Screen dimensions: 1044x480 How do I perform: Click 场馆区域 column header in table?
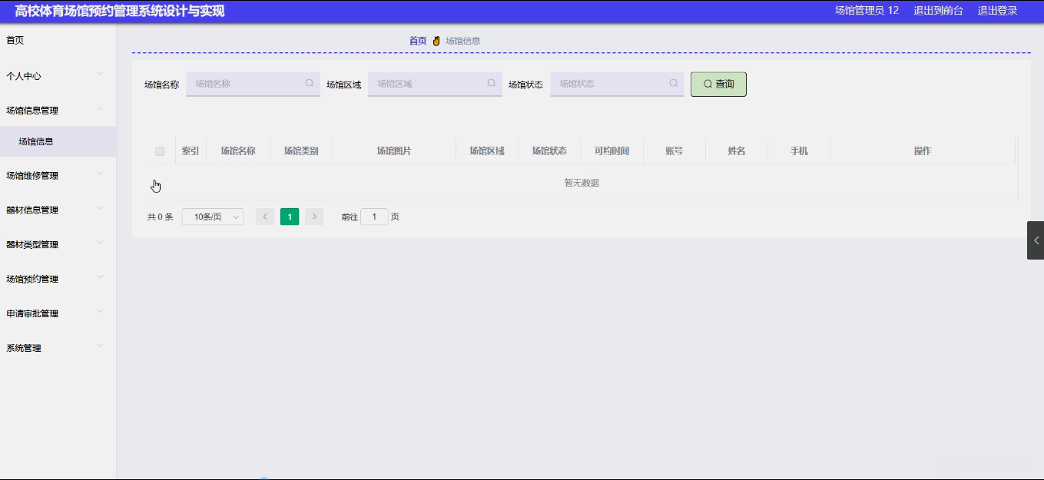(487, 151)
